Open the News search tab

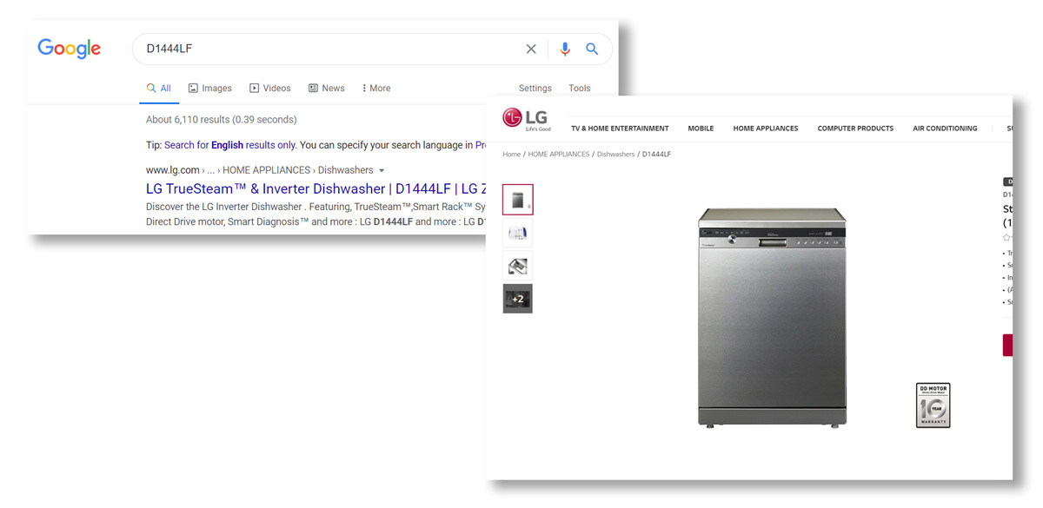tap(327, 89)
